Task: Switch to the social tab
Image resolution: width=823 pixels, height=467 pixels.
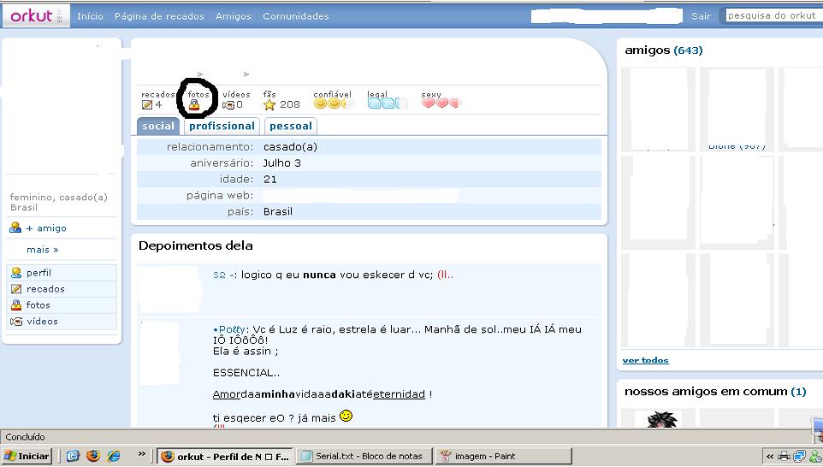Action: pyautogui.click(x=158, y=126)
